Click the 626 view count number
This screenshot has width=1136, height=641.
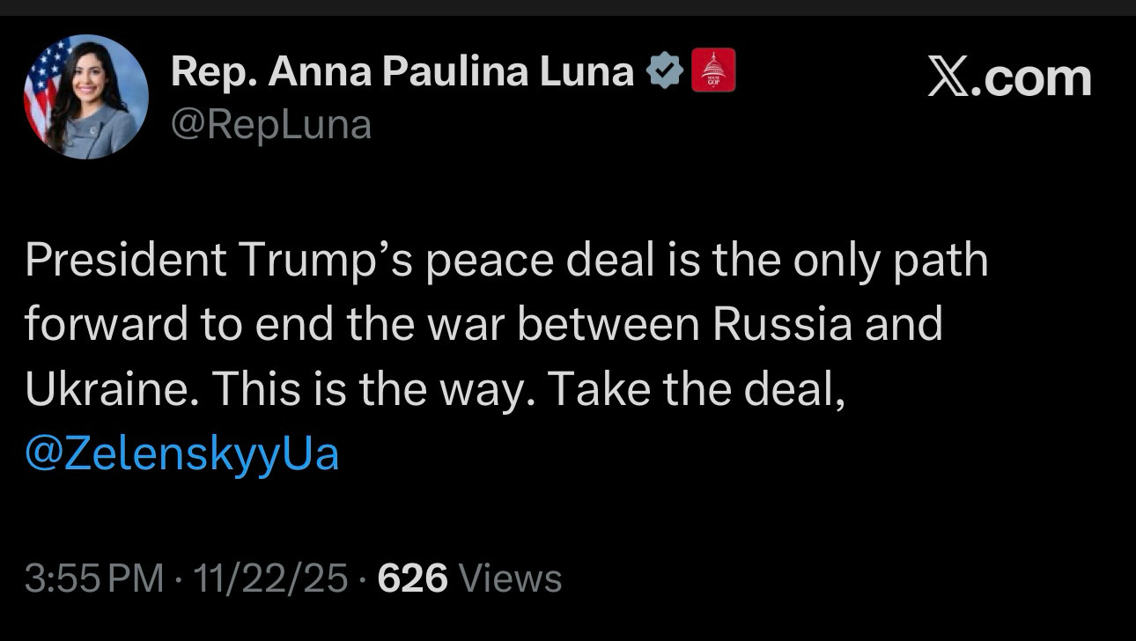(412, 578)
